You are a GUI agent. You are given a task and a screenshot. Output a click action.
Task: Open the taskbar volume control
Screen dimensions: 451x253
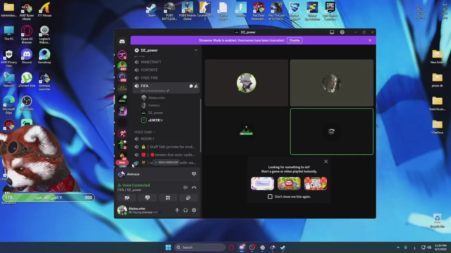[x=430, y=247]
